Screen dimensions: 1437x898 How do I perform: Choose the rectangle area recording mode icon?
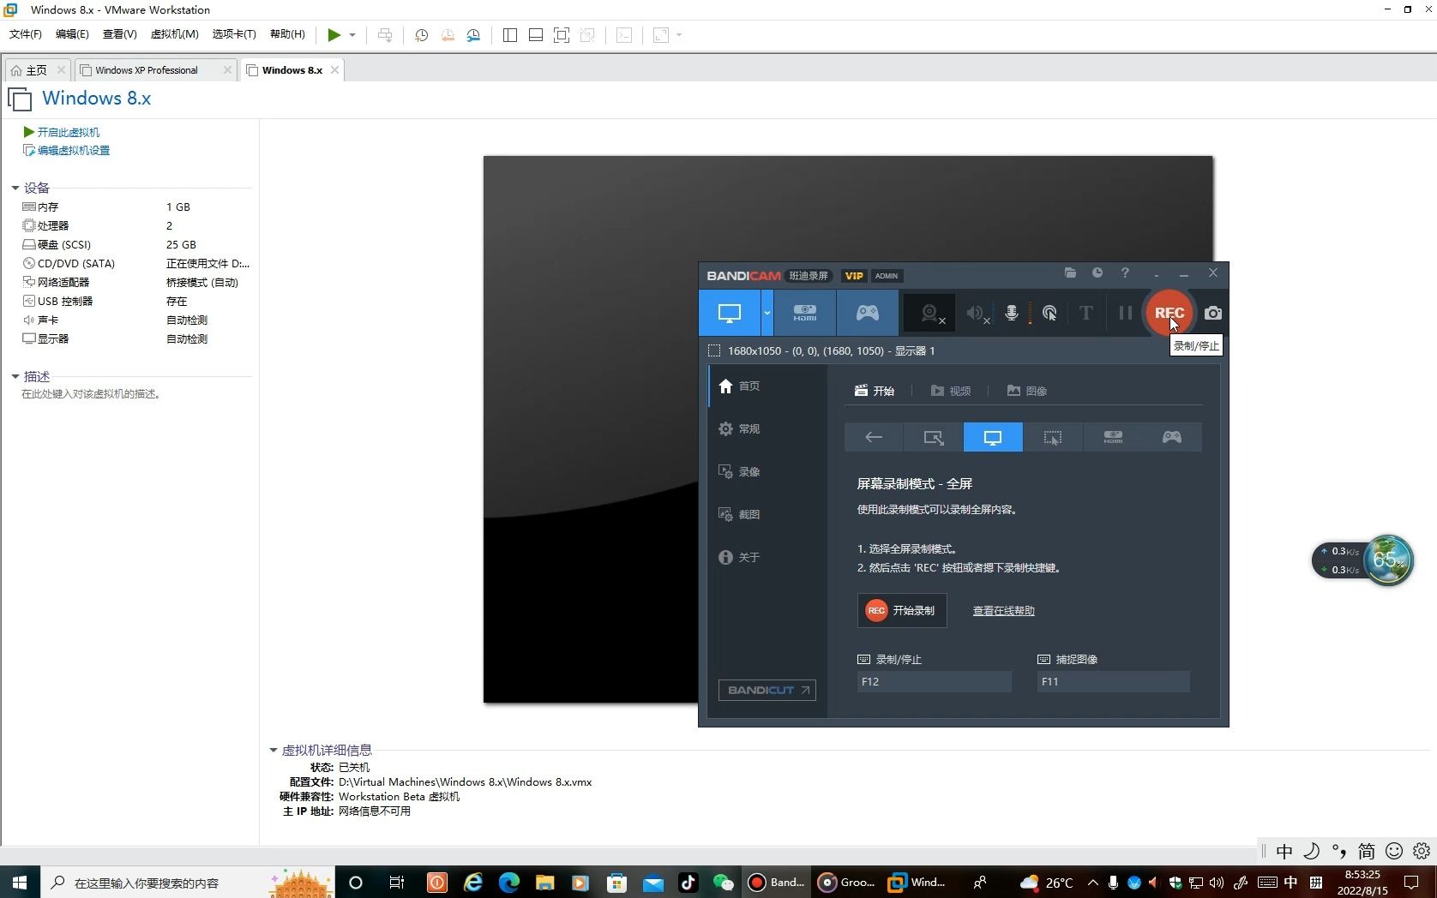point(933,437)
